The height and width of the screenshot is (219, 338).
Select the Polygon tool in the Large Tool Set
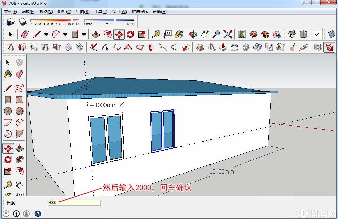(19, 111)
